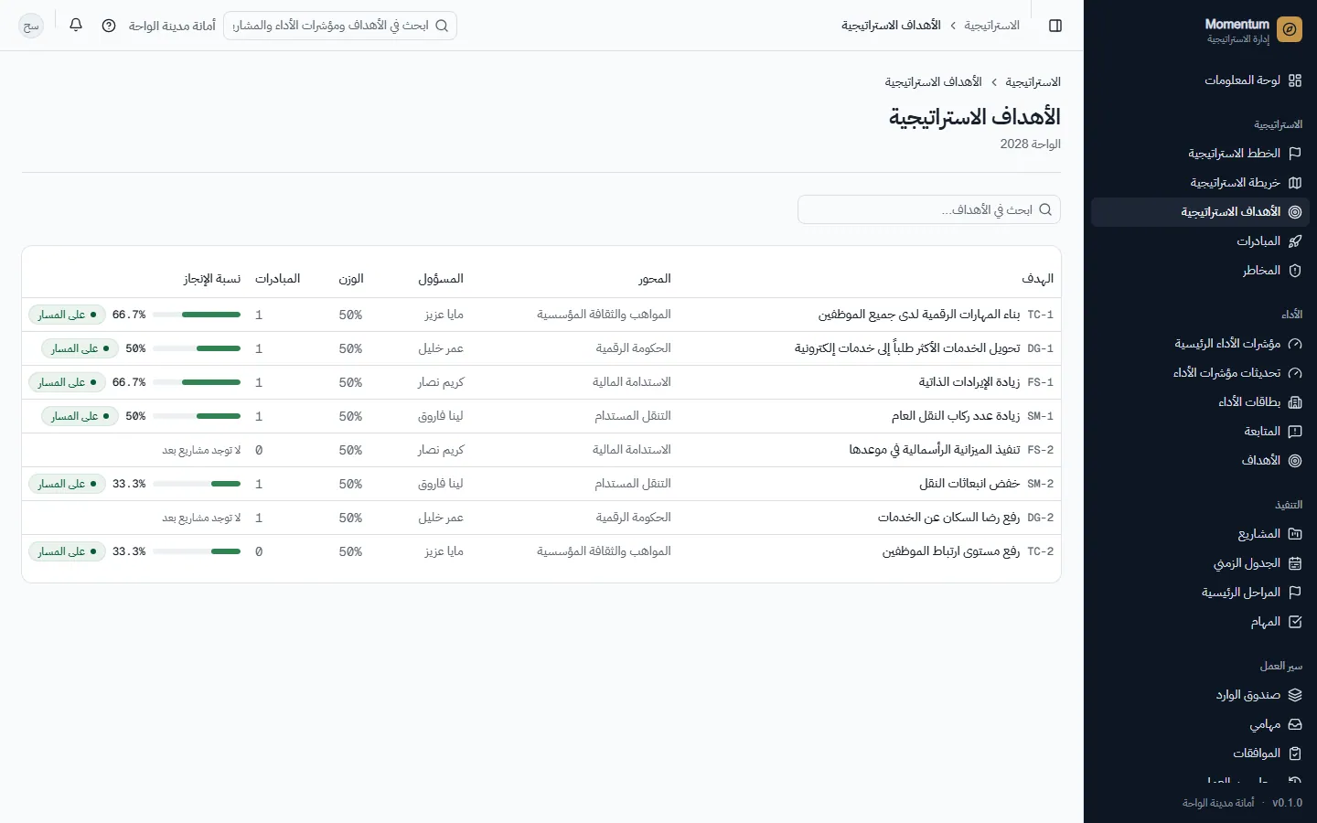Open goal TC-1 بناء المهارات الرقمية
Viewport: 1317px width, 823px height.
pyautogui.click(x=919, y=315)
